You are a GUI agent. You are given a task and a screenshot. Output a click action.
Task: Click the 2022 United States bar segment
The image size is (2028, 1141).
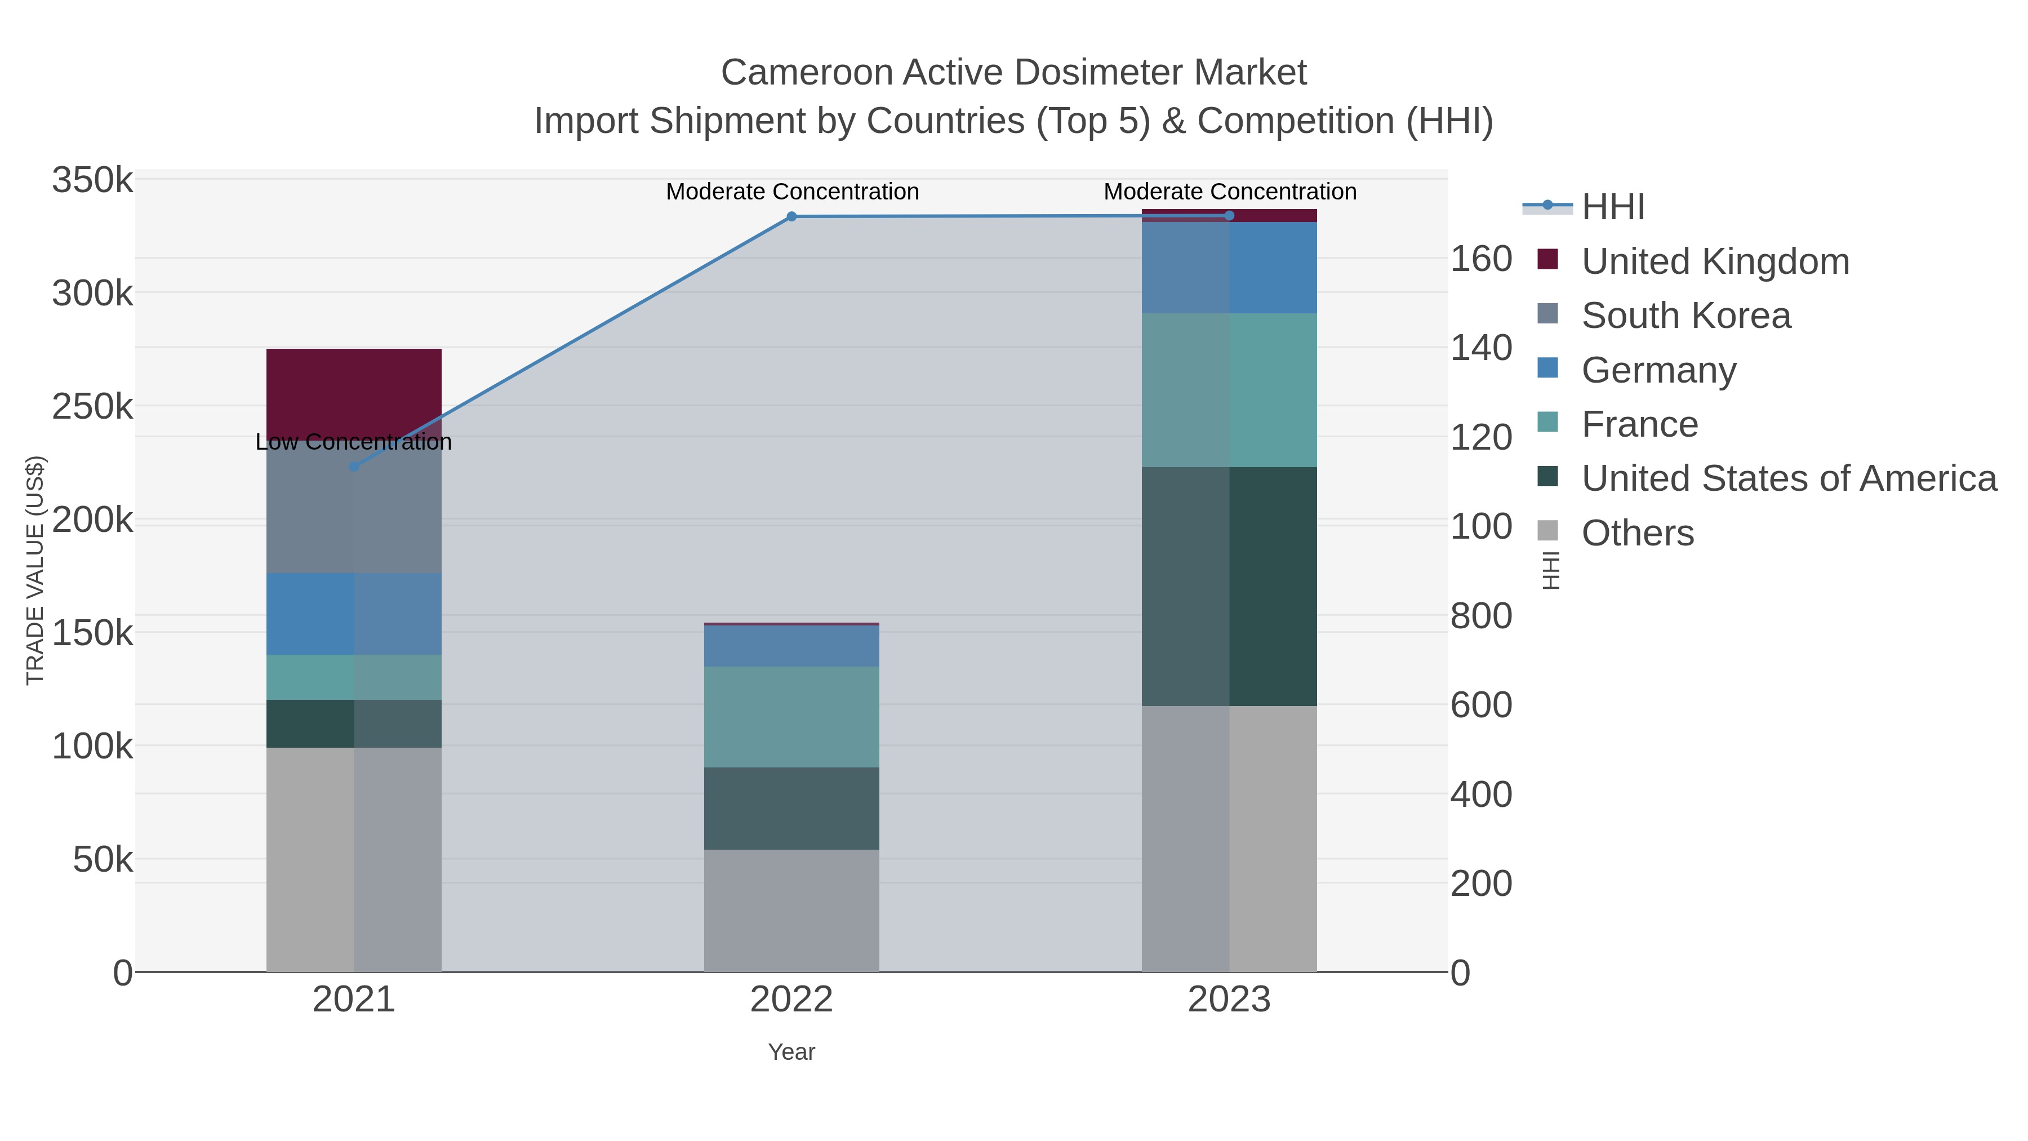pyautogui.click(x=792, y=809)
